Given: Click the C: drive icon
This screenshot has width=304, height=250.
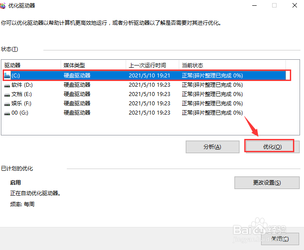Looking at the screenshot, I should tap(7, 76).
